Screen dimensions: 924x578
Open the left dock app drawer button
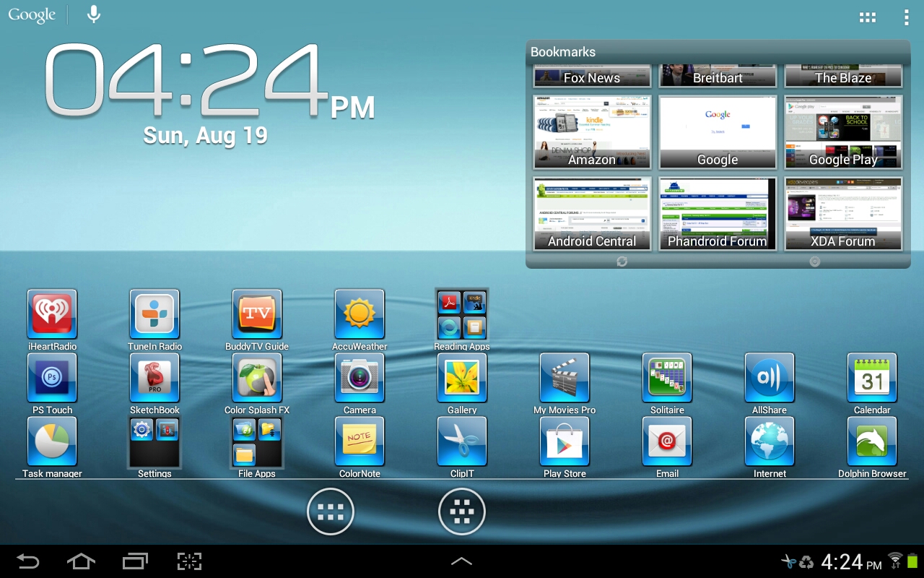pyautogui.click(x=331, y=512)
